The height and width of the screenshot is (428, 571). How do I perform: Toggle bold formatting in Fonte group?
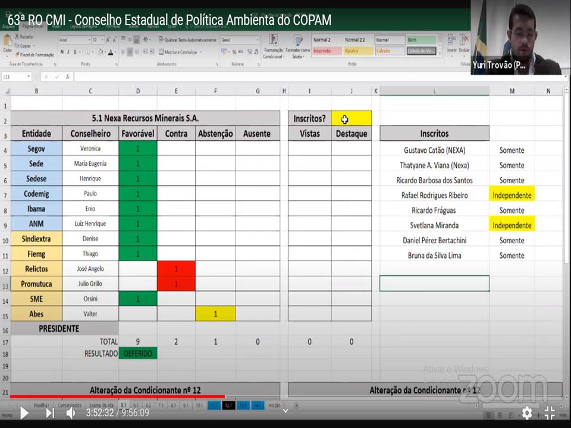coord(61,52)
